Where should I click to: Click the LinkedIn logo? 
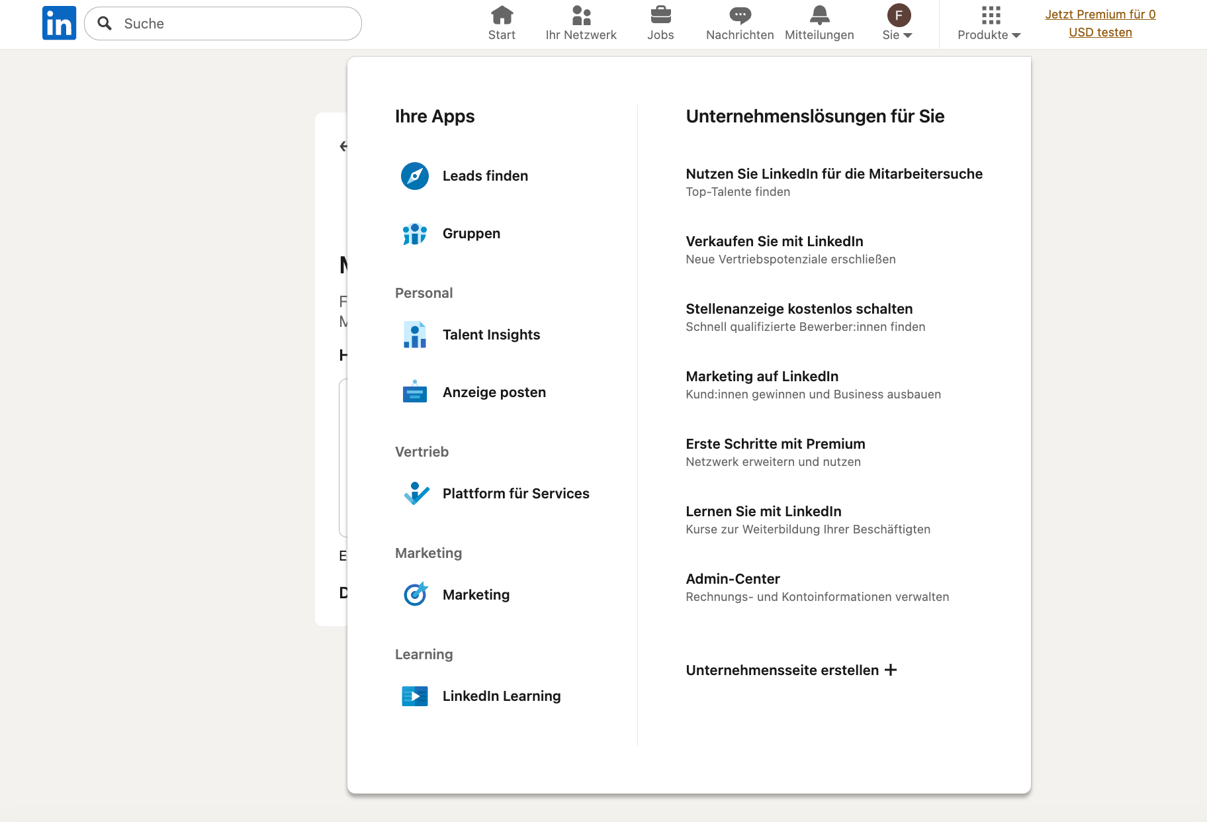(x=59, y=23)
